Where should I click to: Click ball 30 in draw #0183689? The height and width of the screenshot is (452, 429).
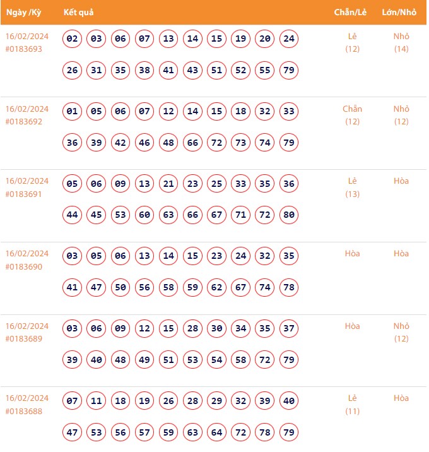217,329
